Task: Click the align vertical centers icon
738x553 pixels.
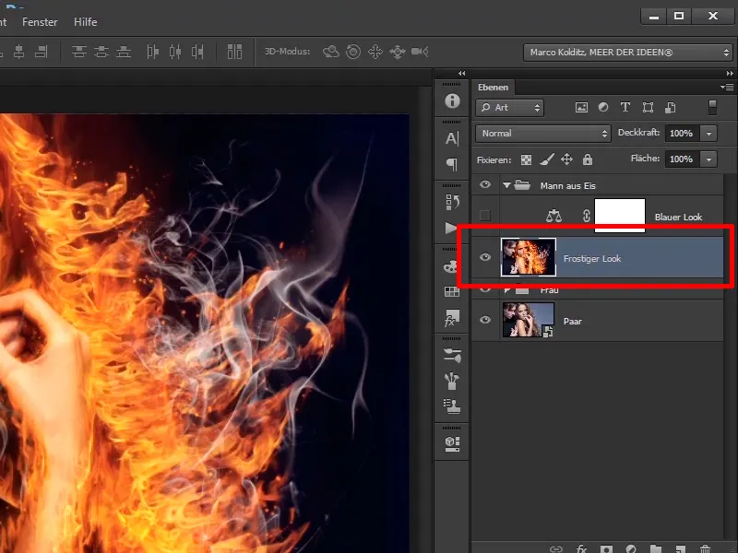Action: 18,52
